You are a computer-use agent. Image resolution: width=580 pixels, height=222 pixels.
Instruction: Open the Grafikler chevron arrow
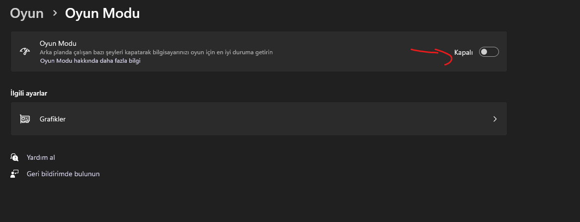(x=495, y=119)
